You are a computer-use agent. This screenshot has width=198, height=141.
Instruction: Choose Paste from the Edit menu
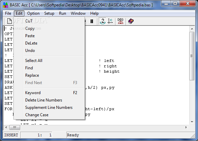(49, 36)
